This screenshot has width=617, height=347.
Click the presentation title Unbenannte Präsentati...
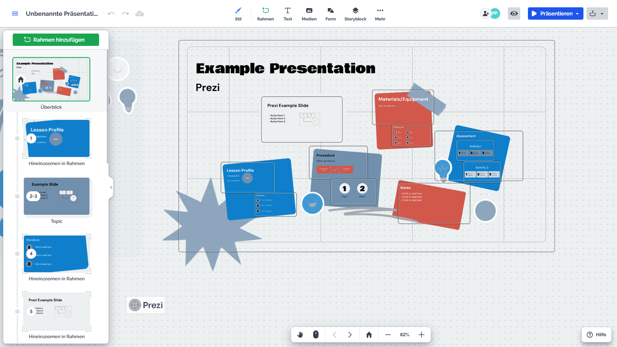coord(62,13)
